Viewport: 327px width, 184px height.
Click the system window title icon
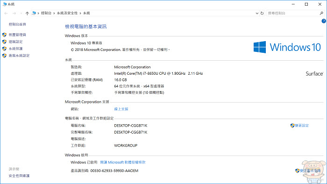[5, 4]
